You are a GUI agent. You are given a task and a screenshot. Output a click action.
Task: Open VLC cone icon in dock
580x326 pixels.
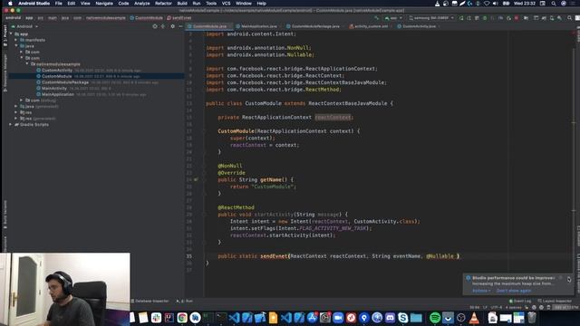pyautogui.click(x=474, y=318)
